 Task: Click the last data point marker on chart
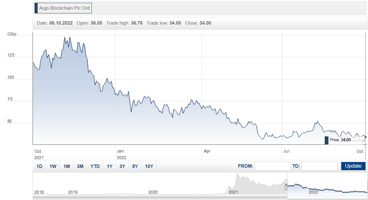(366, 137)
